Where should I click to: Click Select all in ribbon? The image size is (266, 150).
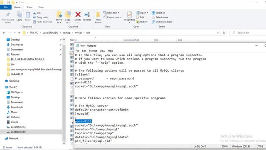(158, 13)
